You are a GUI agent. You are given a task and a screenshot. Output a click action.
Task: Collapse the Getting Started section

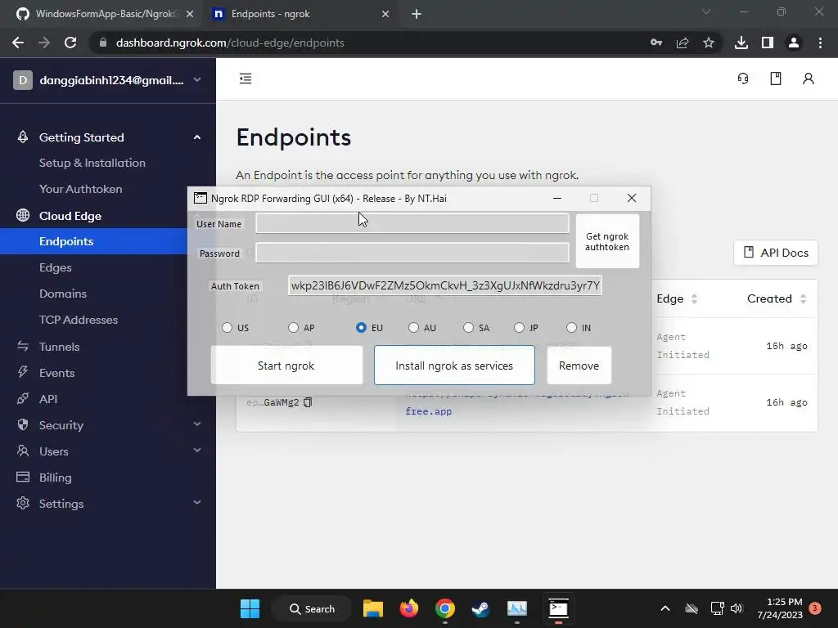coord(197,137)
